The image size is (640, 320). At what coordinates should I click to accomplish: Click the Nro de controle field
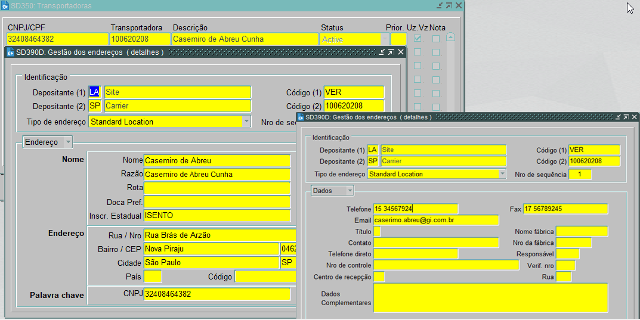pos(446,265)
